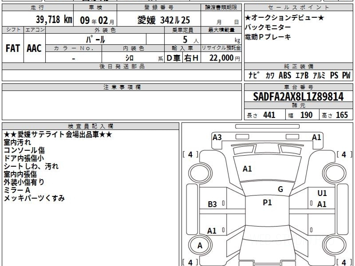
Task: Click the A1 mark on the hood
Action: coord(247,169)
